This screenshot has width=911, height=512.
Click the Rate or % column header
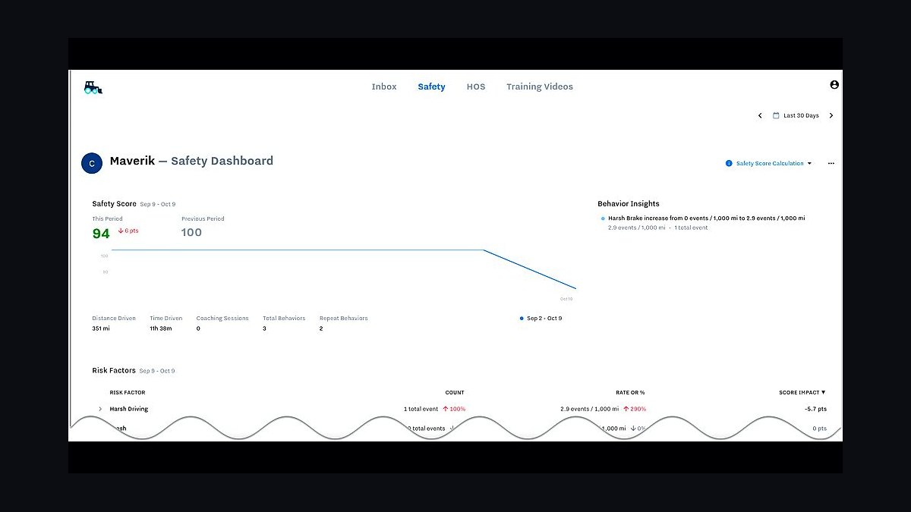[x=630, y=392]
